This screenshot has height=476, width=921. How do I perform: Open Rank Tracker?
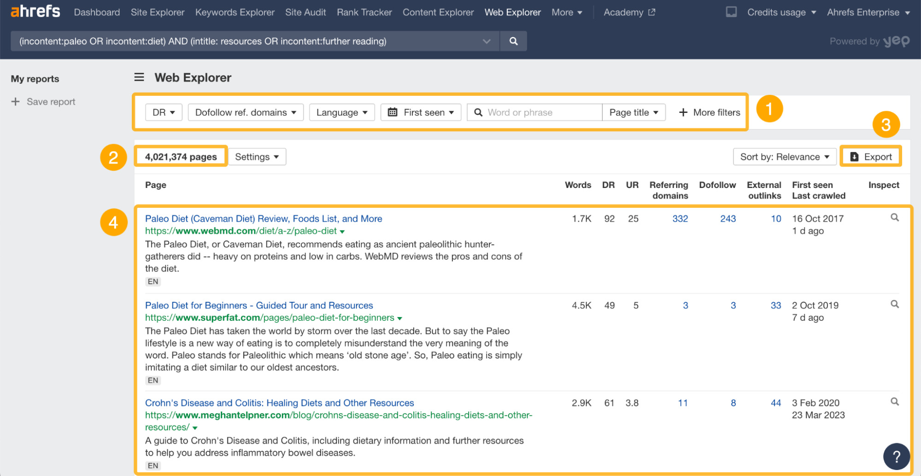364,12
